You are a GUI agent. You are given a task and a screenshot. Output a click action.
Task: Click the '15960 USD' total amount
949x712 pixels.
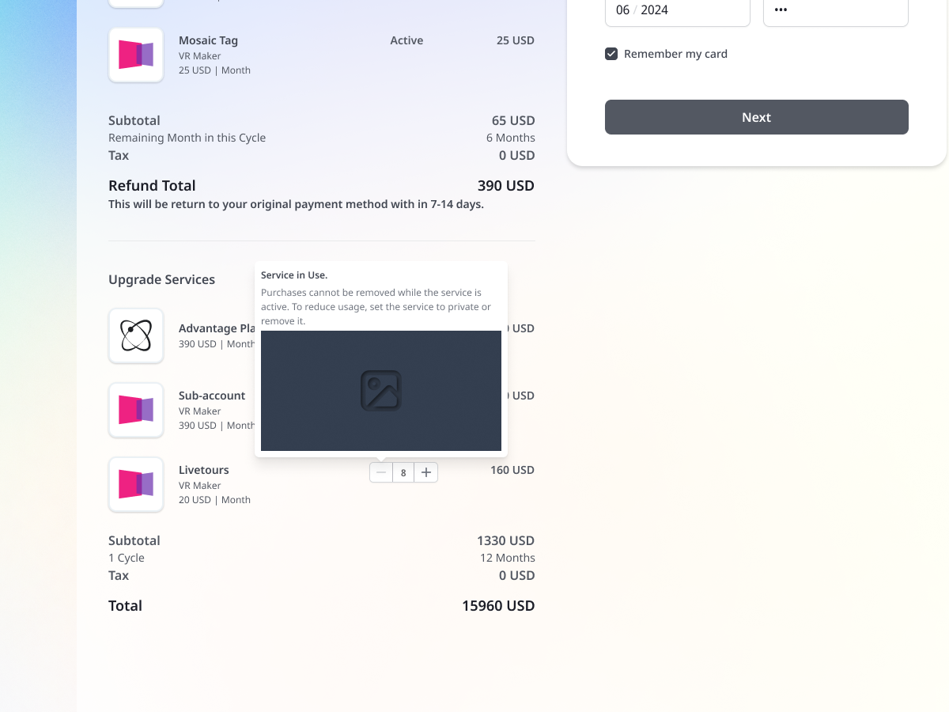pos(498,606)
